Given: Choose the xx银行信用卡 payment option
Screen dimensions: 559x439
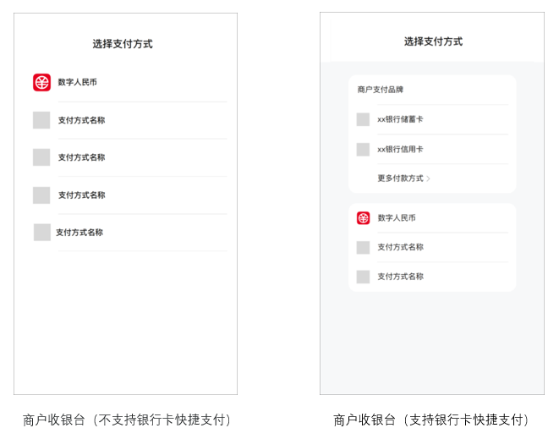Looking at the screenshot, I should coord(400,150).
